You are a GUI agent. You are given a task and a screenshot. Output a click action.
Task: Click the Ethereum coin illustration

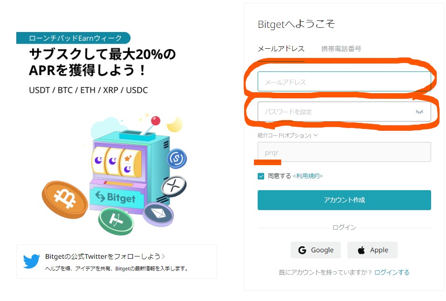pos(158,214)
